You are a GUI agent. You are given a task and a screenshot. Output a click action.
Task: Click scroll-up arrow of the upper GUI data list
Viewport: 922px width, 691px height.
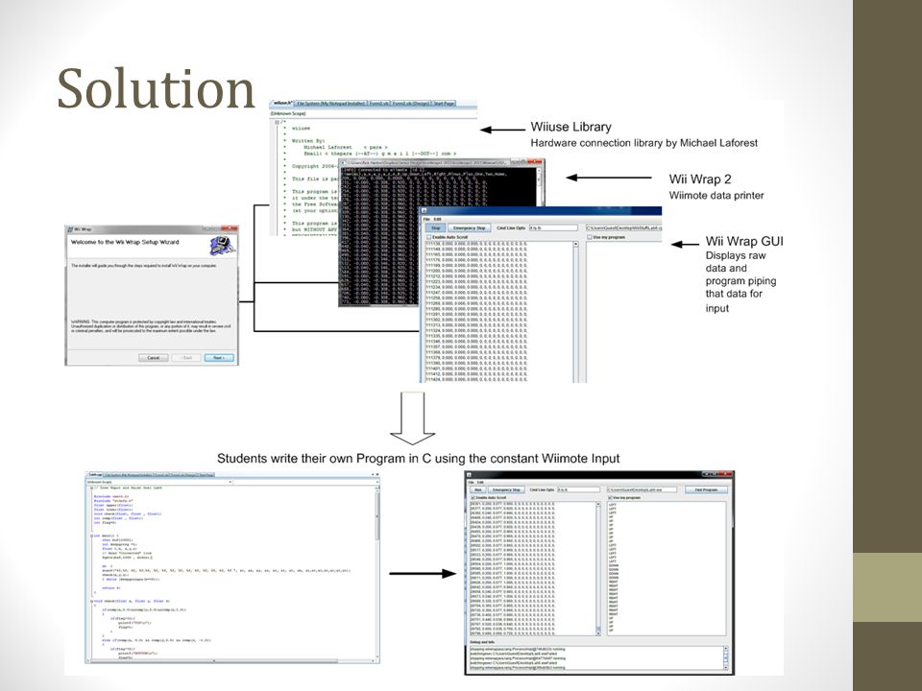[x=575, y=245]
